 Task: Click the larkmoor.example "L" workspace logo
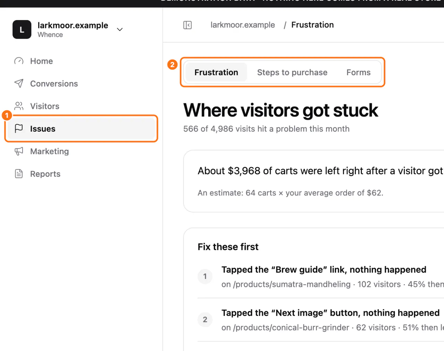[x=22, y=29]
